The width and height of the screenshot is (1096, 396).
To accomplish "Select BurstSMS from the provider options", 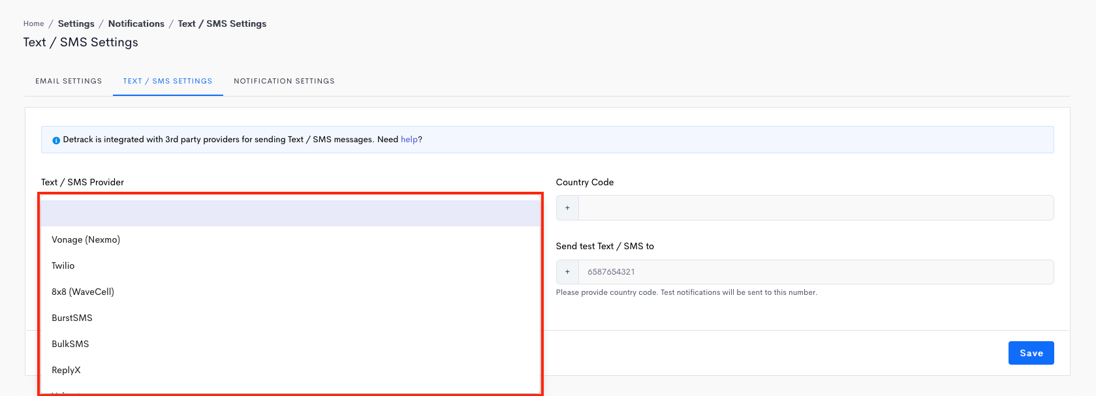I will 72,318.
